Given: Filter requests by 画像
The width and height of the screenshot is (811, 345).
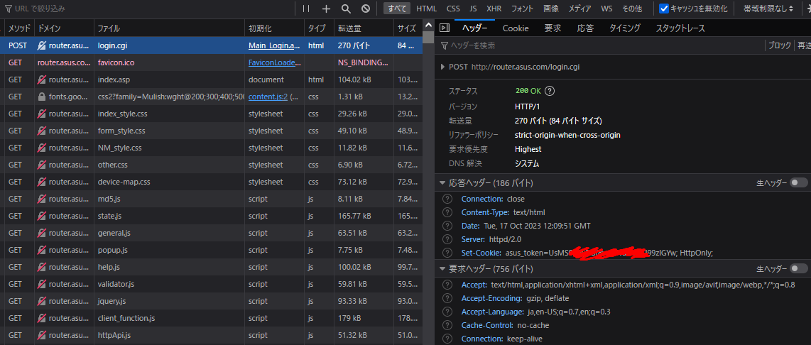Looking at the screenshot, I should (551, 9).
